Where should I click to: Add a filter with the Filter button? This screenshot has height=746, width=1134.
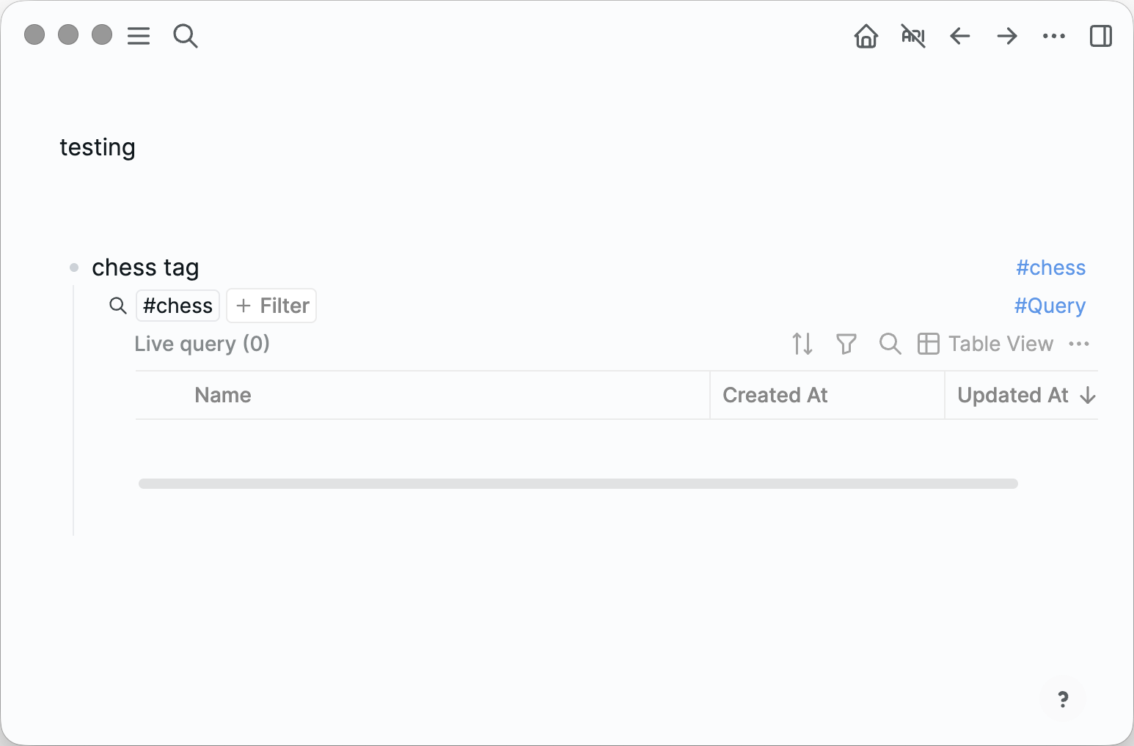[271, 306]
